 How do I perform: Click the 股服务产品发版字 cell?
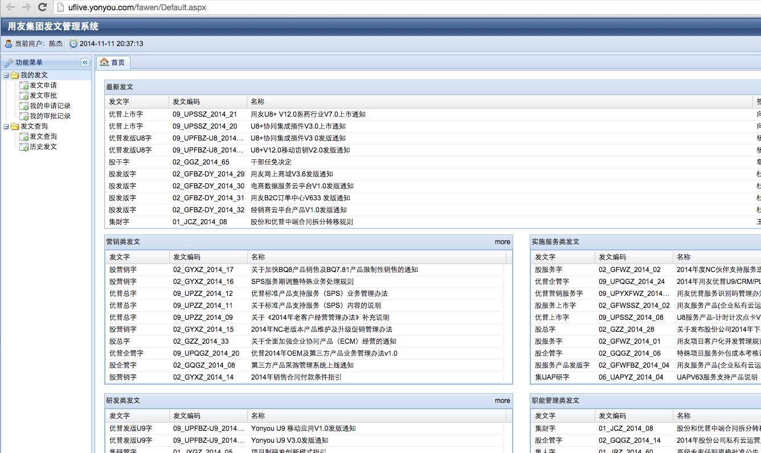pyautogui.click(x=562, y=365)
